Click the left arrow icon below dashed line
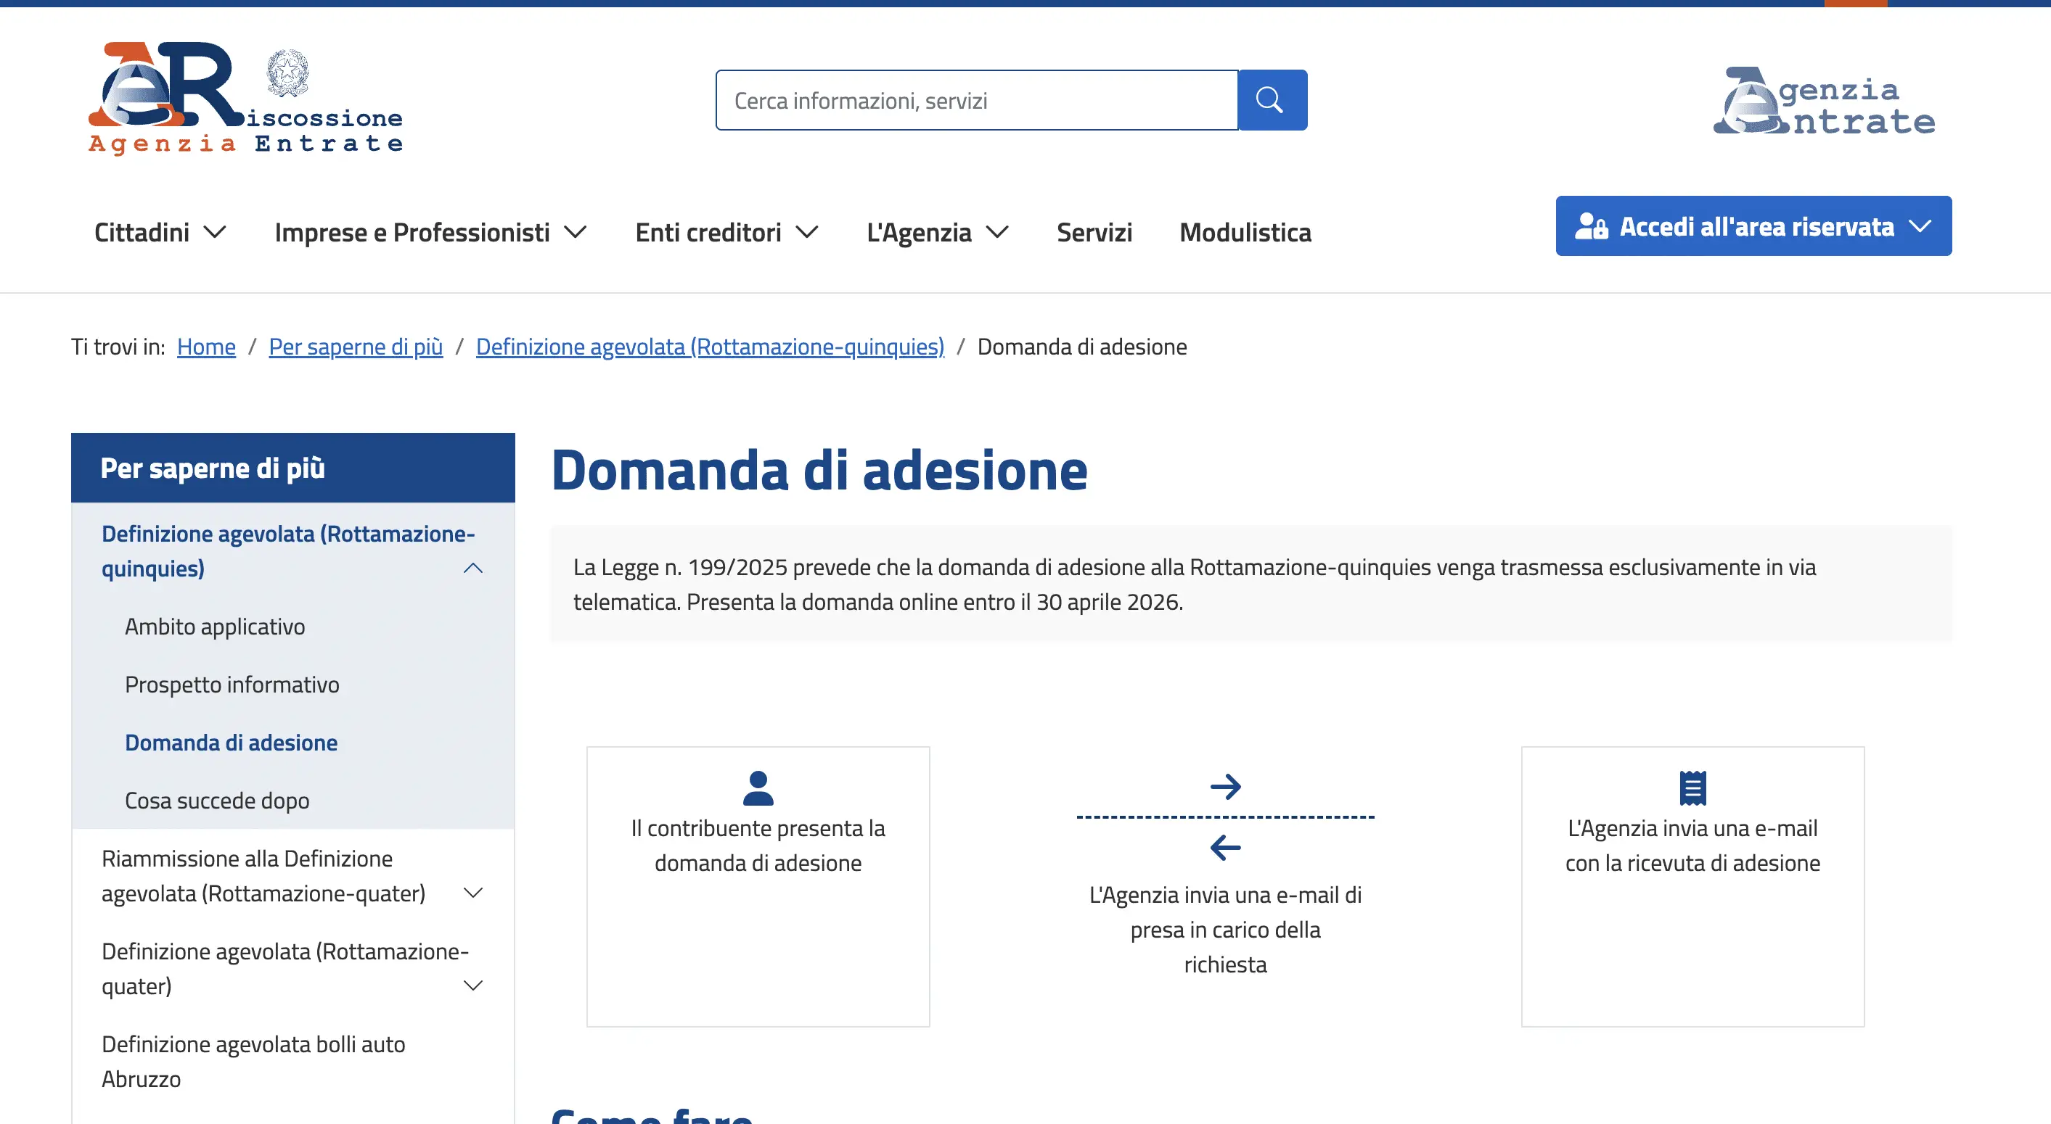 pos(1224,847)
